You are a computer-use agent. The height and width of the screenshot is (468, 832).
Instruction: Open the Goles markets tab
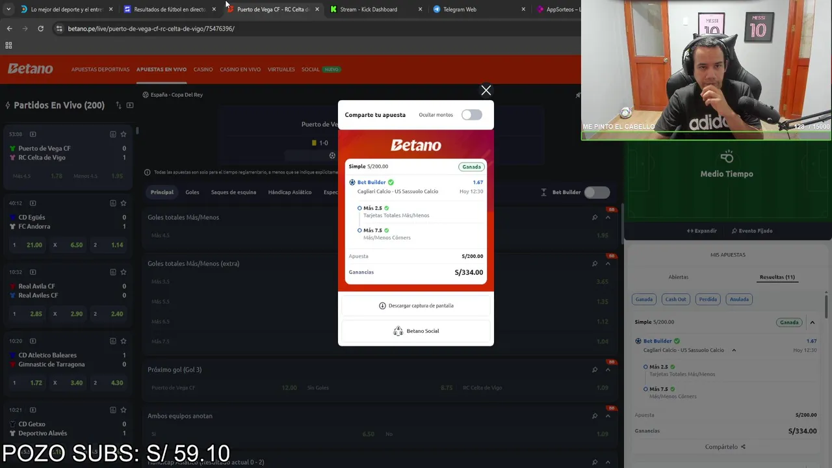pos(192,192)
